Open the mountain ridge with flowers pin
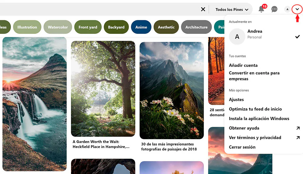This screenshot has height=174, width=303. click(171, 91)
